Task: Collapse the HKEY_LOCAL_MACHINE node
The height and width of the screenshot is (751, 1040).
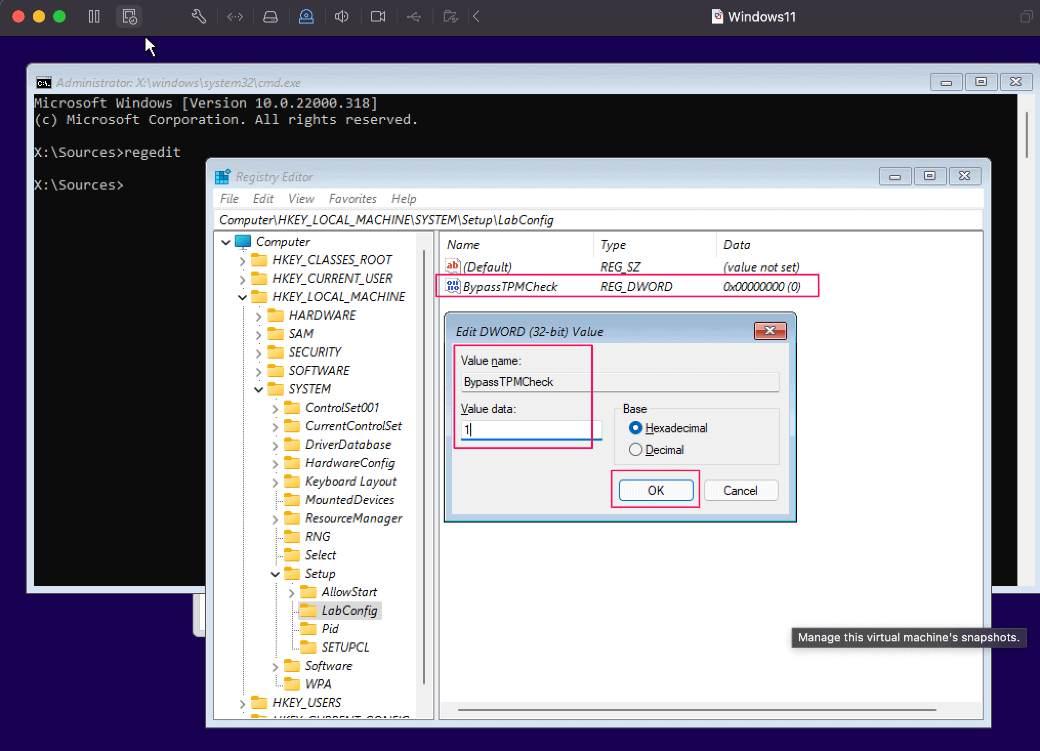Action: [242, 297]
